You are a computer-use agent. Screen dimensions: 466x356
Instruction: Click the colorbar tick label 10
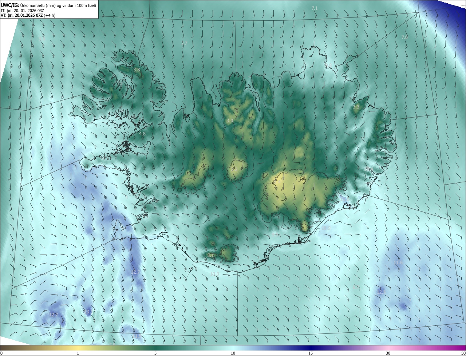(233, 353)
